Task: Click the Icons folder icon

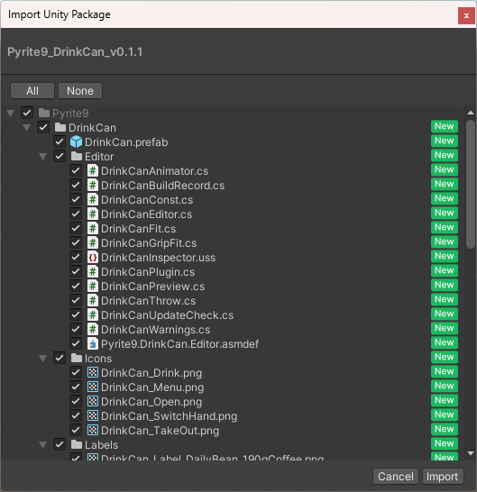Action: (77, 358)
